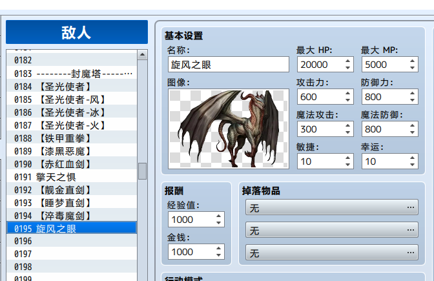Click the enemy list scroll-up arrow
Viewport: 434px width, 281px height.
(x=142, y=54)
